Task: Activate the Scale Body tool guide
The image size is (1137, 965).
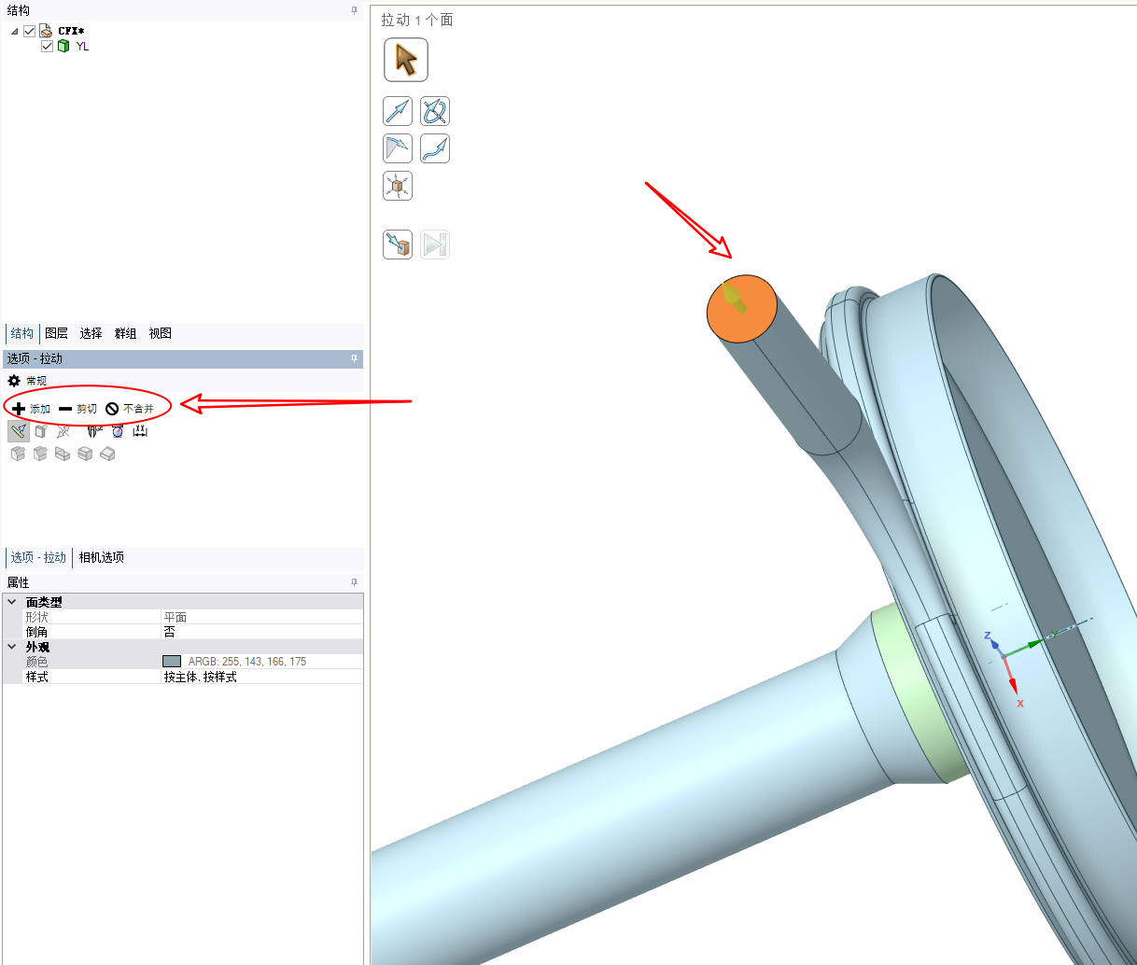Action: [398, 186]
